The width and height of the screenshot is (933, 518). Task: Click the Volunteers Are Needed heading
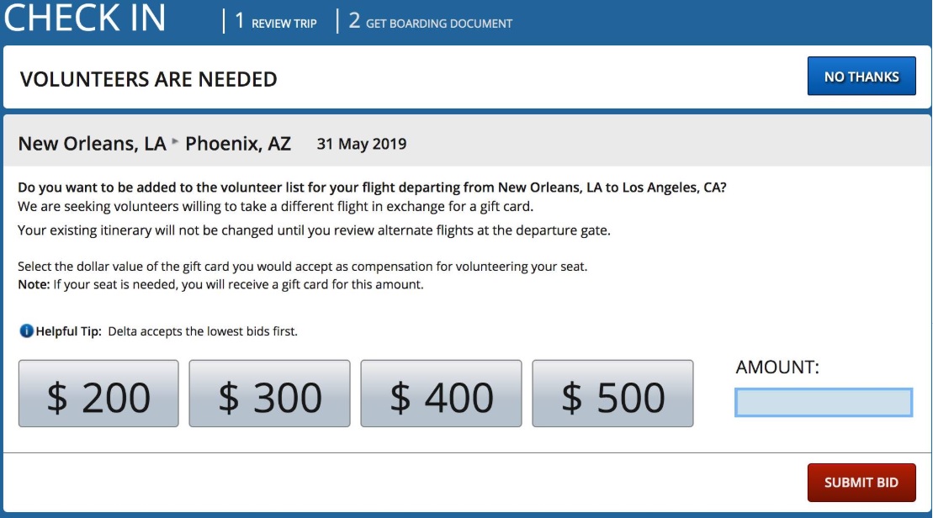pyautogui.click(x=149, y=80)
